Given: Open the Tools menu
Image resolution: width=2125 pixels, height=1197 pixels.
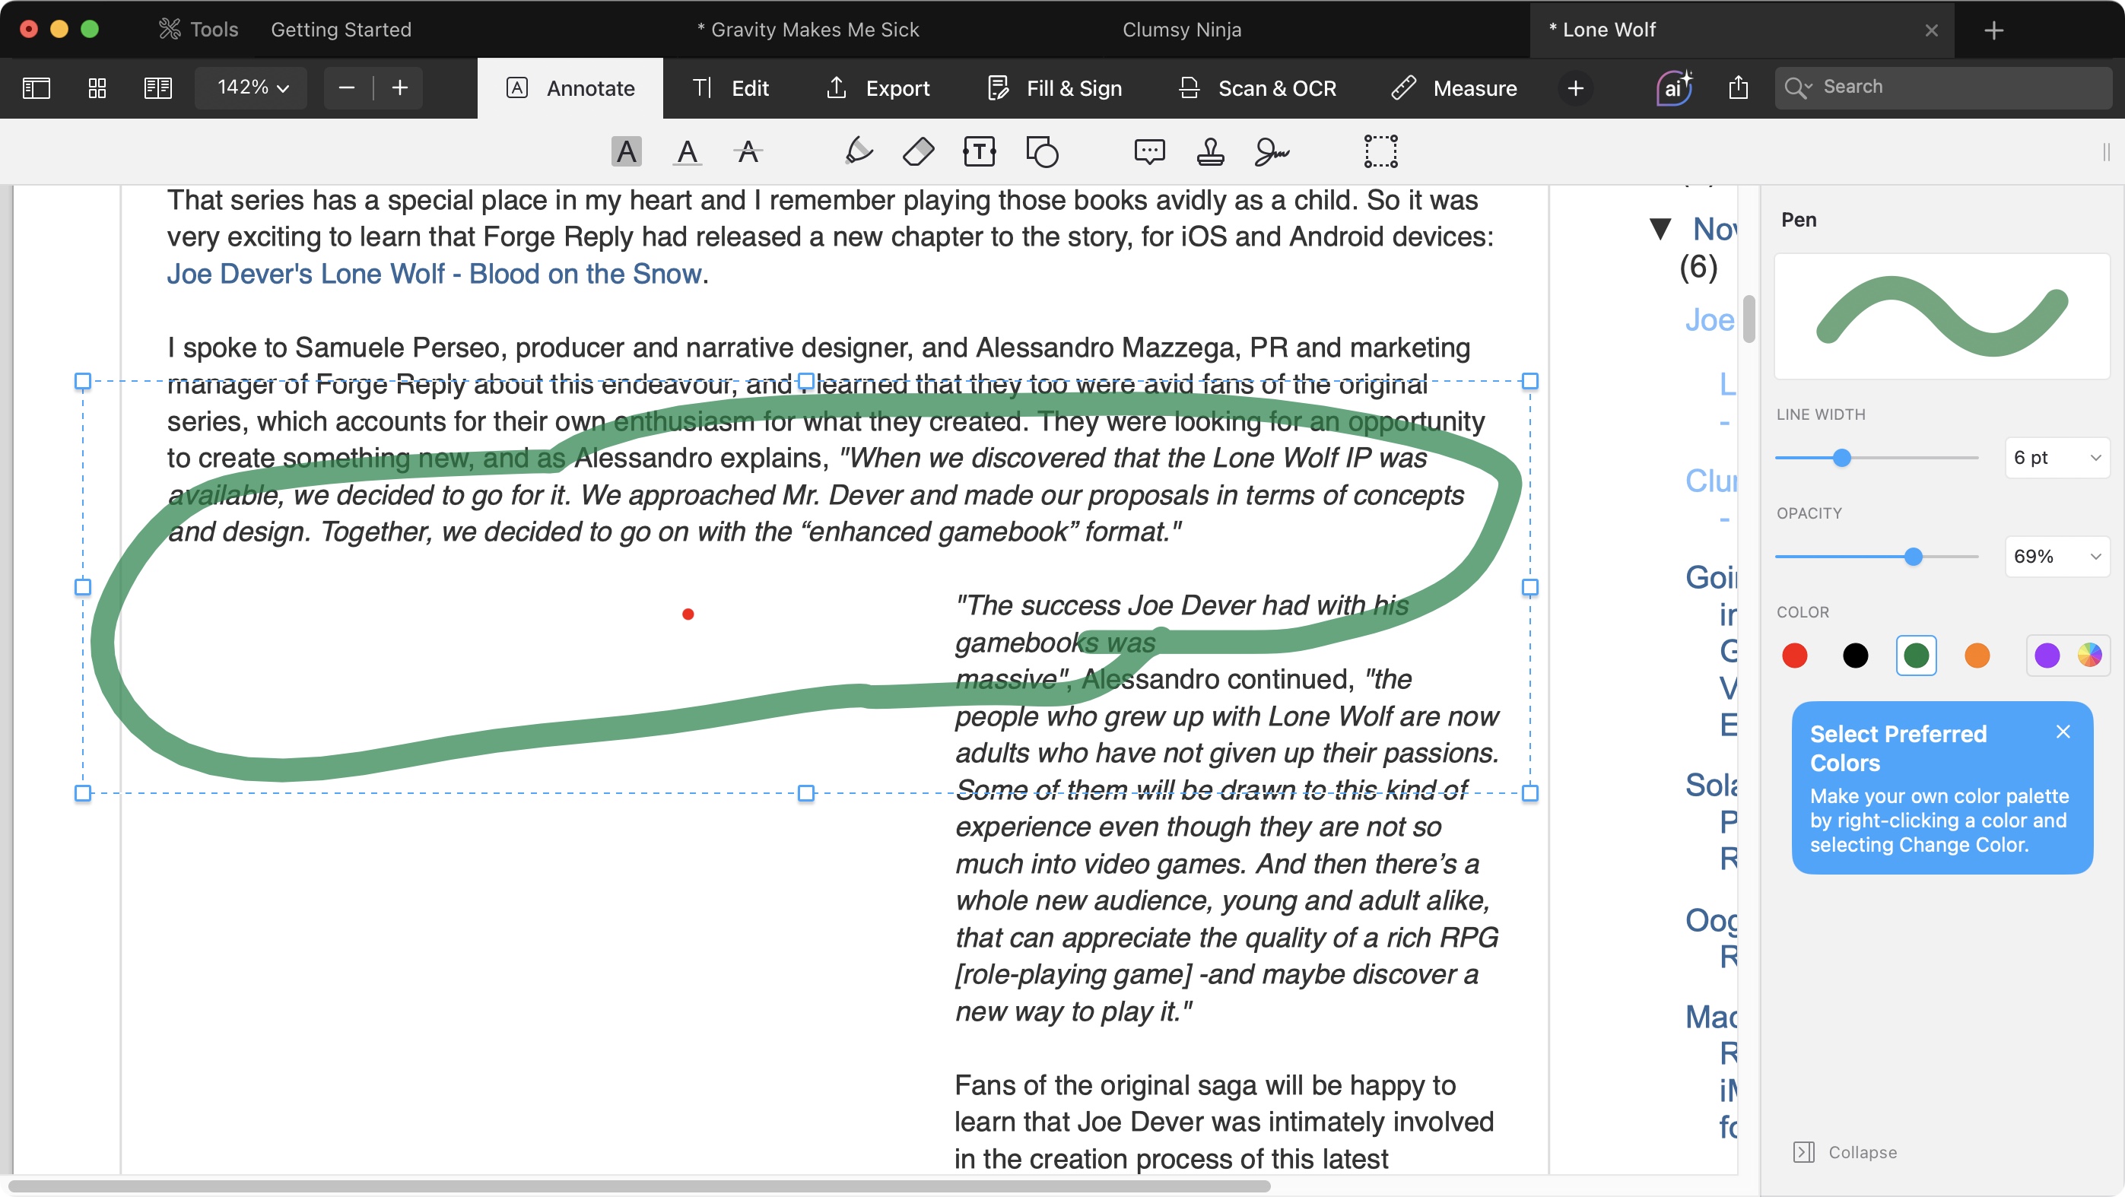Looking at the screenshot, I should (x=198, y=30).
